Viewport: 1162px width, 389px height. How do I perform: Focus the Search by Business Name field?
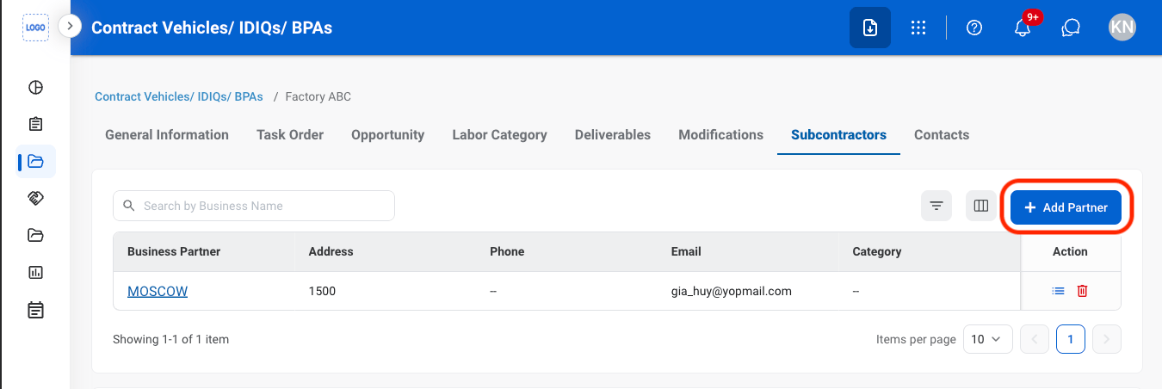click(x=254, y=206)
